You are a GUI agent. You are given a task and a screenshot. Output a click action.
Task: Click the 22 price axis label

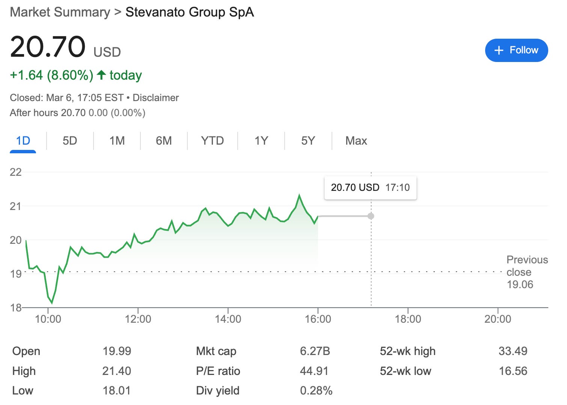coord(16,172)
